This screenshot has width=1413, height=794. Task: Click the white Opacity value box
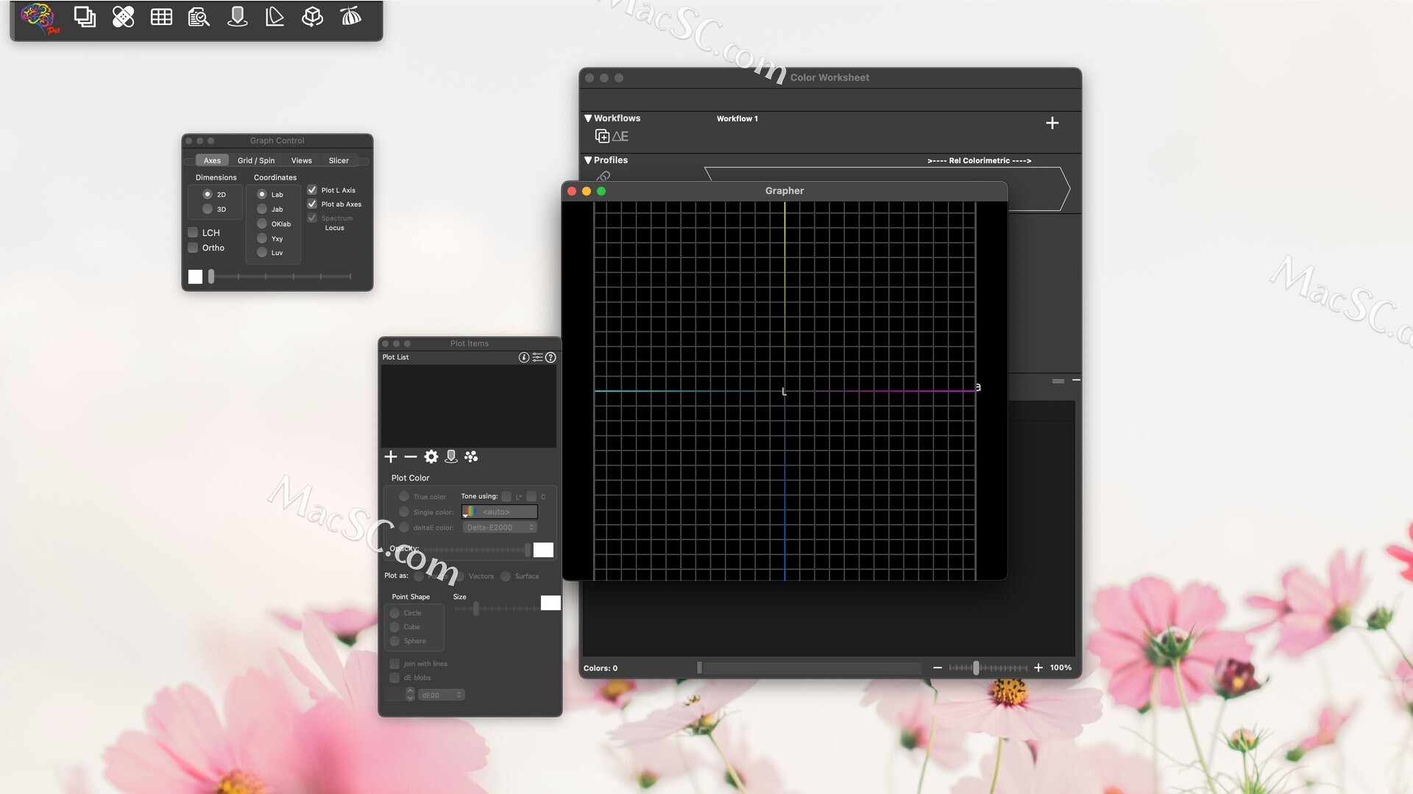[543, 550]
